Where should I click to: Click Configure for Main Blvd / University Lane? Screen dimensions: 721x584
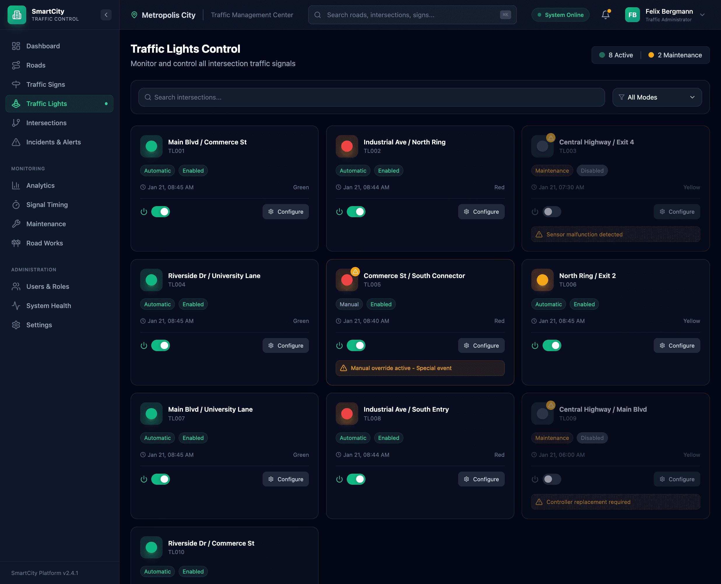tap(285, 479)
